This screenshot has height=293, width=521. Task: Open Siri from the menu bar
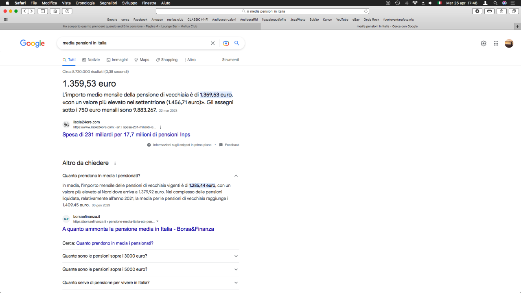click(x=504, y=3)
